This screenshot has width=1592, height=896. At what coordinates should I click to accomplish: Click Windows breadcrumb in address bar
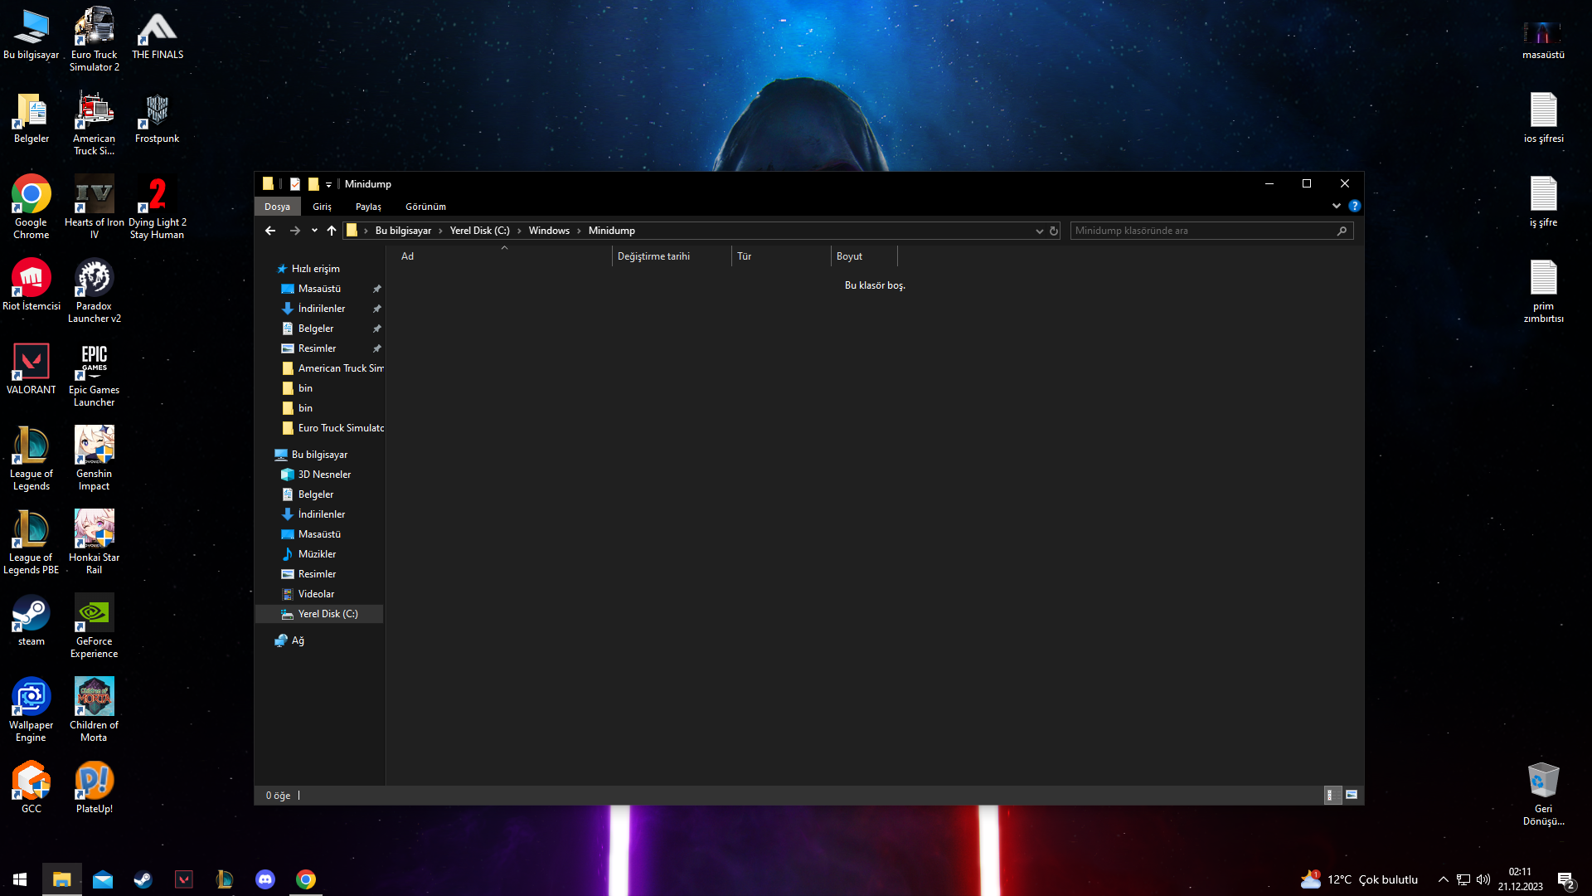click(x=549, y=231)
